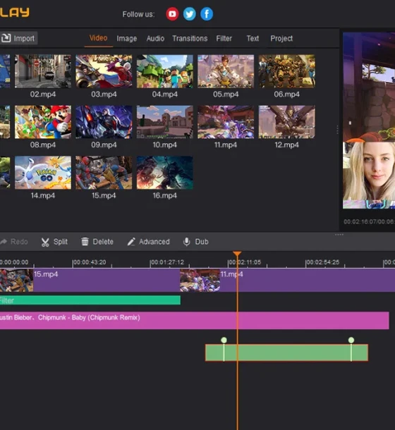395x430 pixels.
Task: Click the Redo button
Action: pos(14,242)
